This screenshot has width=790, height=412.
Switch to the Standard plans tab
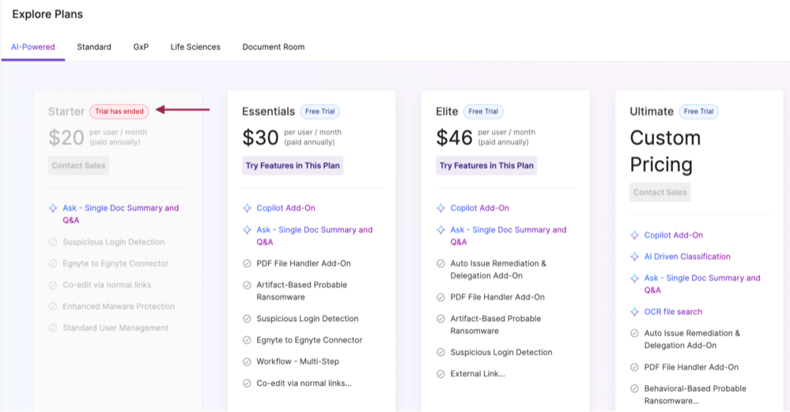[94, 47]
